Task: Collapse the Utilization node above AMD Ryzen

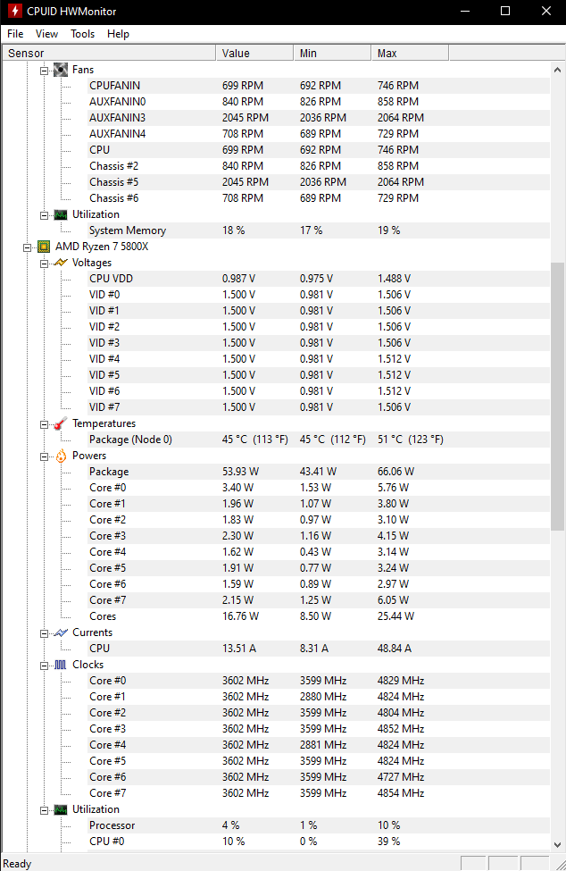Action: point(45,215)
